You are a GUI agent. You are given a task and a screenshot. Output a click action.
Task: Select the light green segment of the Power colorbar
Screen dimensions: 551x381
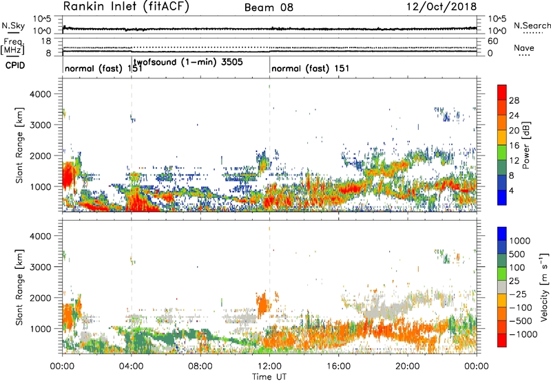(x=502, y=153)
